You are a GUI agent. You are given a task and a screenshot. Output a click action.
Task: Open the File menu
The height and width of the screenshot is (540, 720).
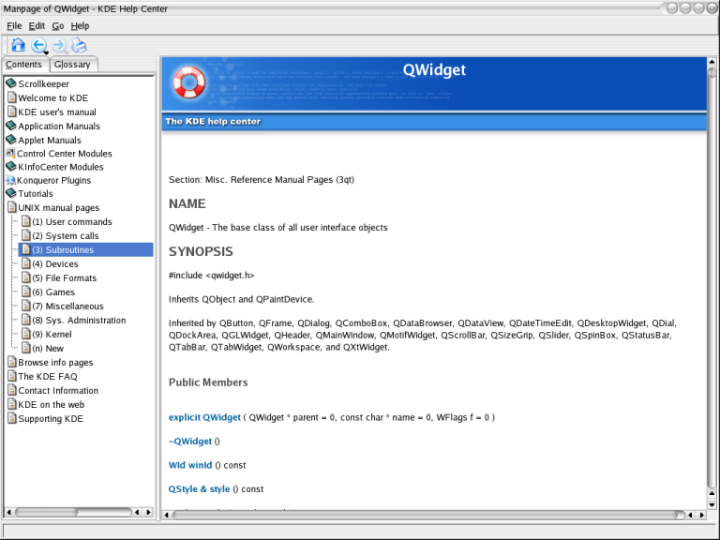coord(14,25)
